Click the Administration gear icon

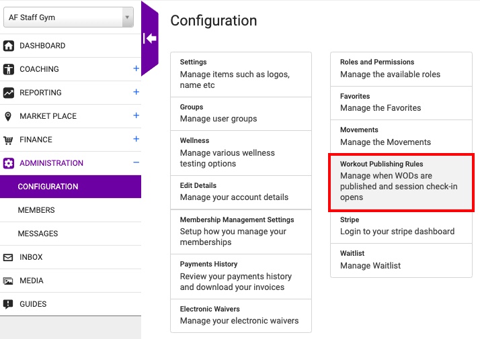tap(9, 163)
